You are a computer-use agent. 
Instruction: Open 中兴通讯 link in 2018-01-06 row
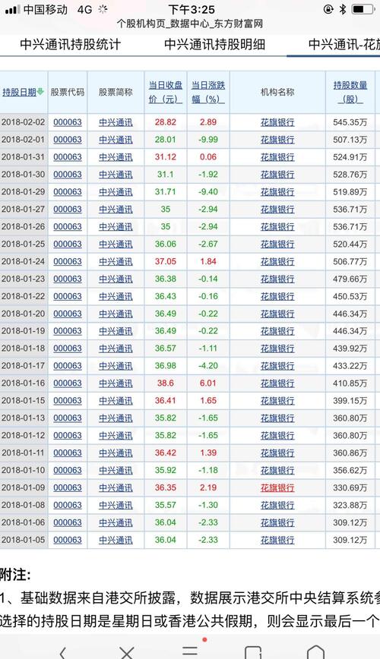tap(116, 522)
